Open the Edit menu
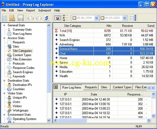 click(x=11, y=10)
